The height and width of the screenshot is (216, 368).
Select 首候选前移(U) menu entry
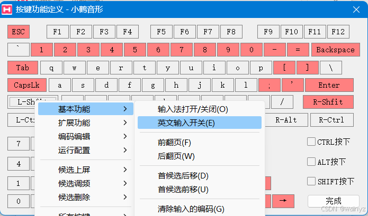[200, 189]
